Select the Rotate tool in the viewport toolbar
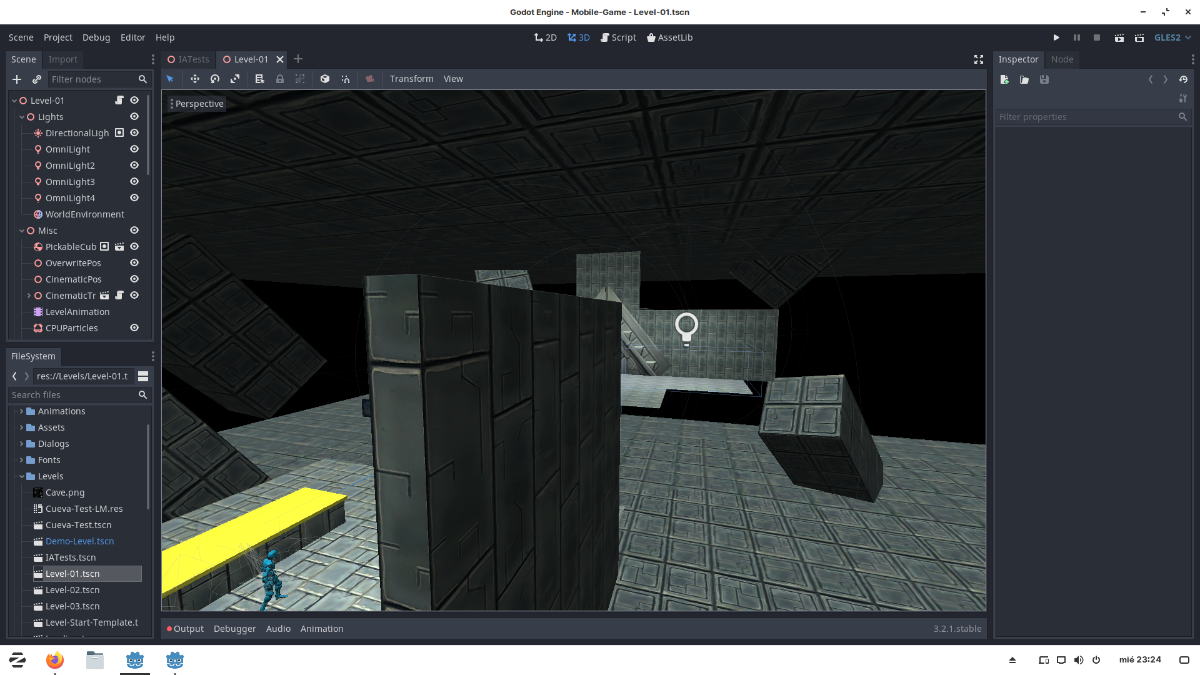Image resolution: width=1200 pixels, height=675 pixels. (214, 79)
